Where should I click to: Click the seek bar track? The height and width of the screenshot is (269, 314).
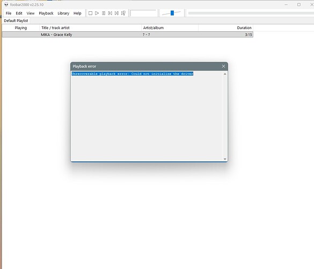[x=251, y=13]
